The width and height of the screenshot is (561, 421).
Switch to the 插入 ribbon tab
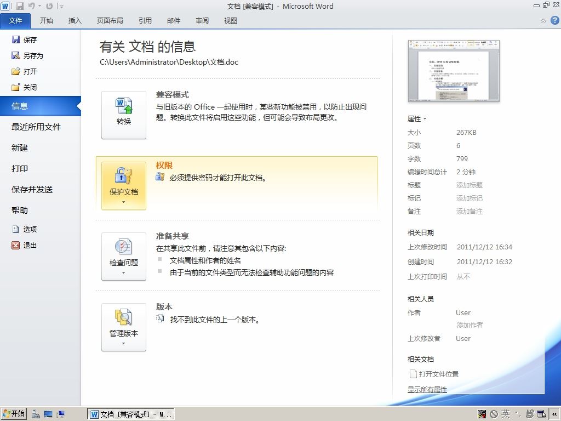coord(75,20)
